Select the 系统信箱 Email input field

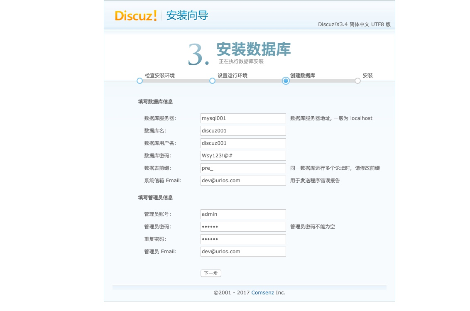[243, 180]
